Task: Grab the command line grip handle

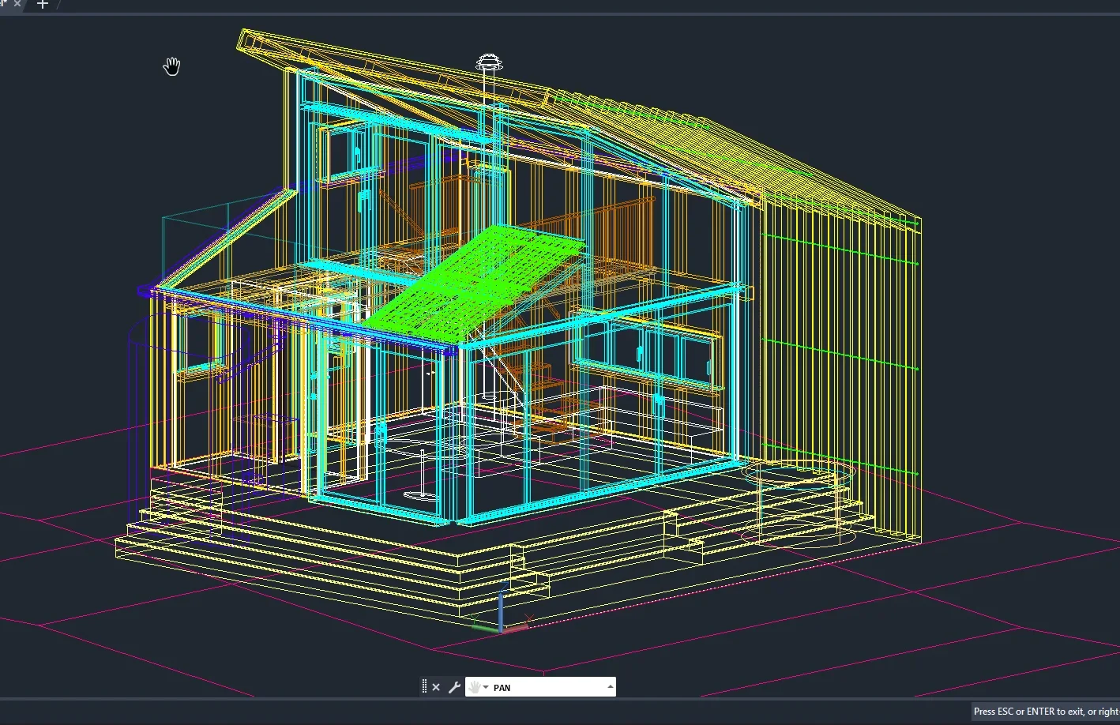Action: tap(424, 687)
